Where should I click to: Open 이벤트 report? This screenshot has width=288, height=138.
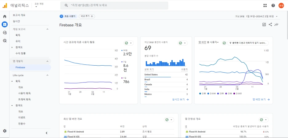coord(22,117)
